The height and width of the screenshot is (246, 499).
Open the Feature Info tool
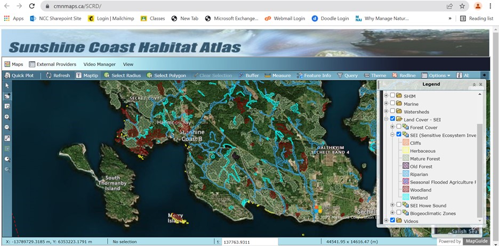click(314, 75)
